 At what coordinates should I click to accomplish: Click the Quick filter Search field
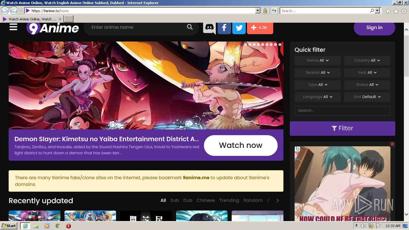coord(343,111)
